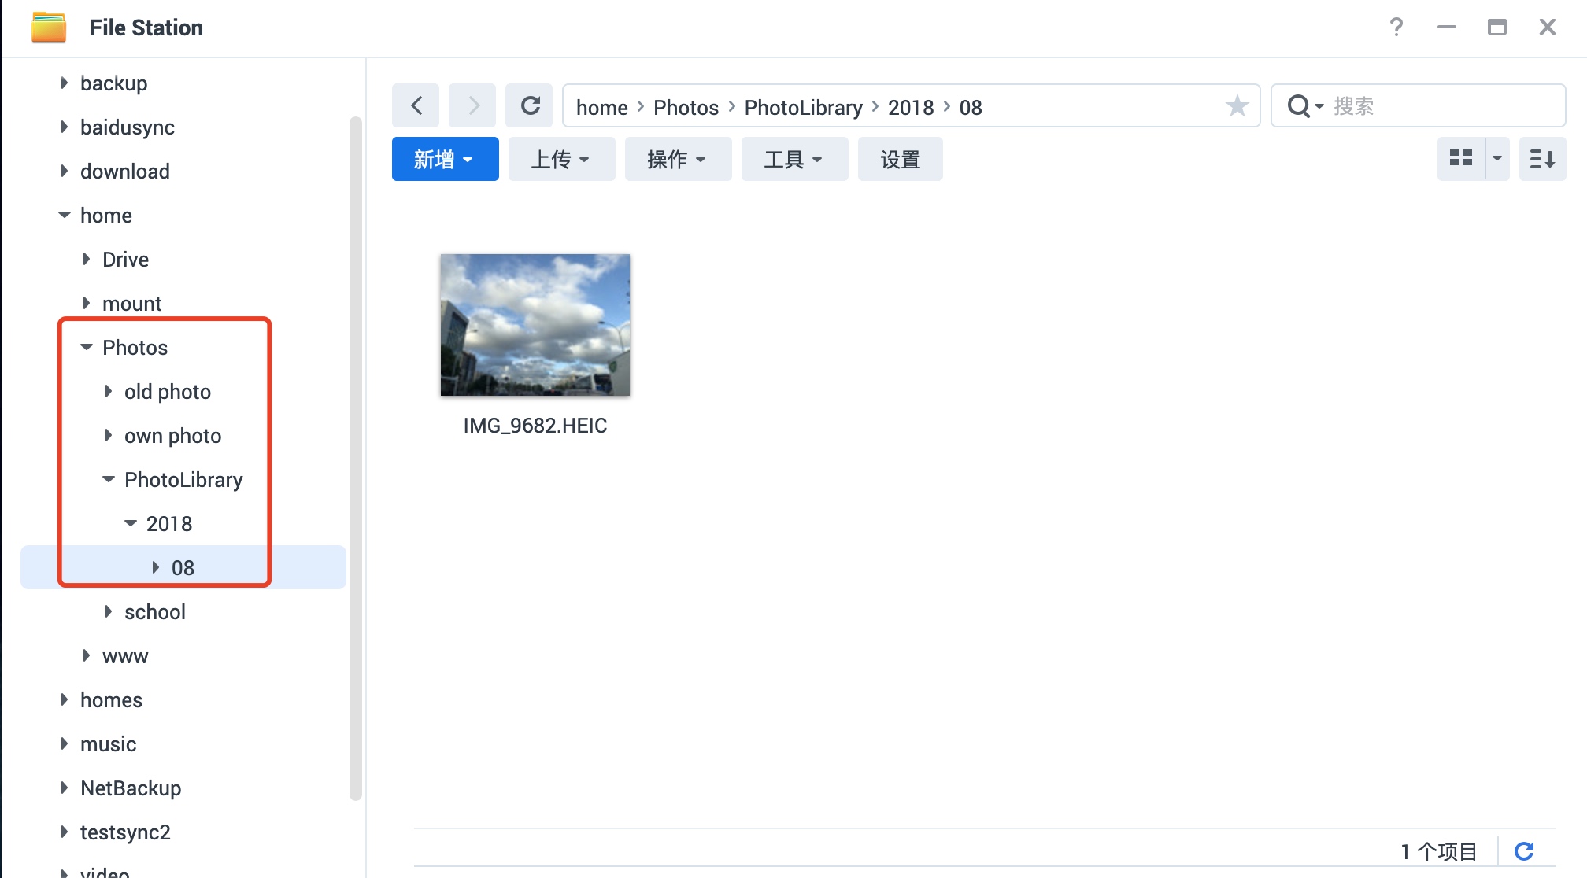Expand the music folder arrow
The width and height of the screenshot is (1587, 878).
[65, 743]
